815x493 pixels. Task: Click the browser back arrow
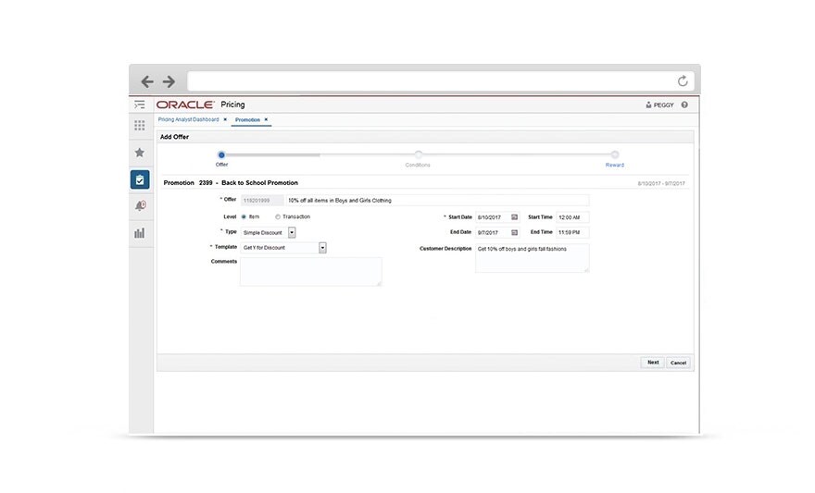pyautogui.click(x=147, y=81)
